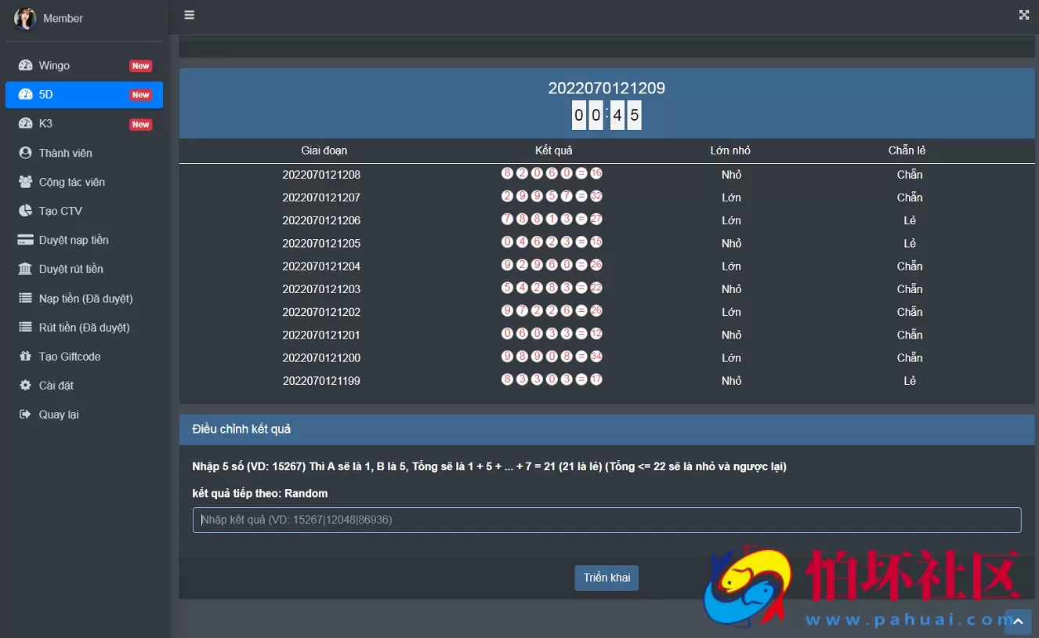Go to Duyệt nạp tiền page
Viewport: 1039px width, 638px height.
(74, 240)
